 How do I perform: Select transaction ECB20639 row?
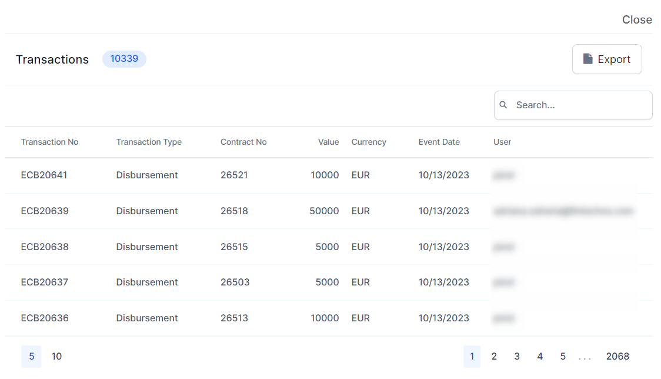pos(45,211)
